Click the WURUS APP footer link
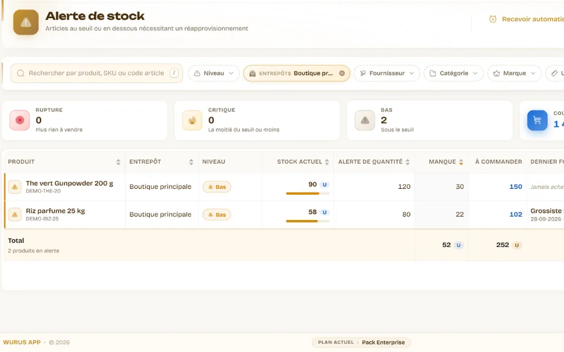564x352 pixels. click(22, 342)
